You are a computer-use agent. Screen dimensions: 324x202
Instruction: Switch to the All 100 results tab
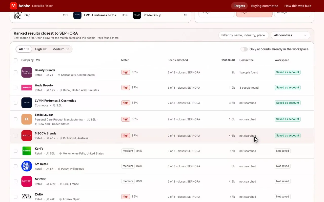(24, 49)
